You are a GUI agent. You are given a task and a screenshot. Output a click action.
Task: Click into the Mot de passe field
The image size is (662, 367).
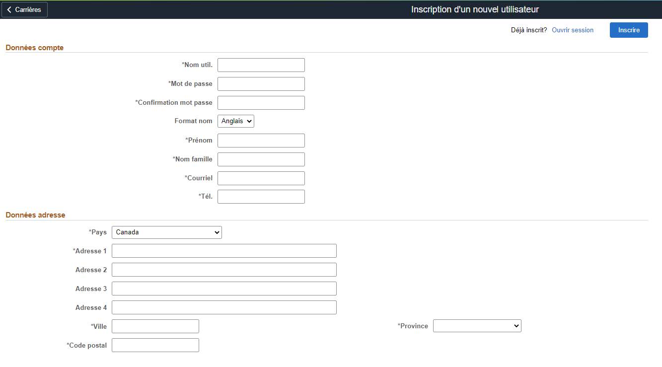261,84
